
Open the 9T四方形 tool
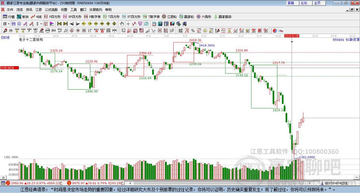(131, 17)
